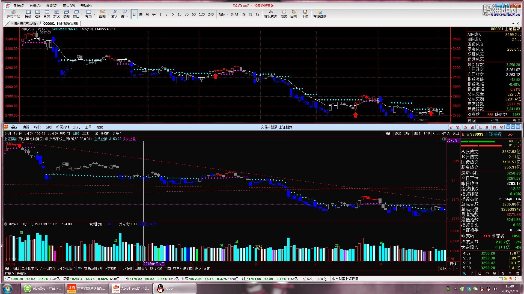This screenshot has width=524, height=294.
Task: Open tab list arrow in AbleTrend tab bar
Action: pyautogui.click(x=513, y=24)
